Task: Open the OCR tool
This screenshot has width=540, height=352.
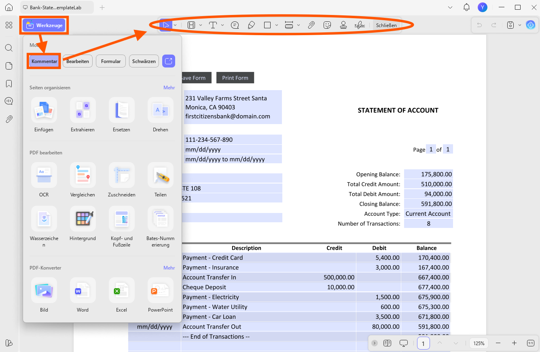Action: [44, 175]
